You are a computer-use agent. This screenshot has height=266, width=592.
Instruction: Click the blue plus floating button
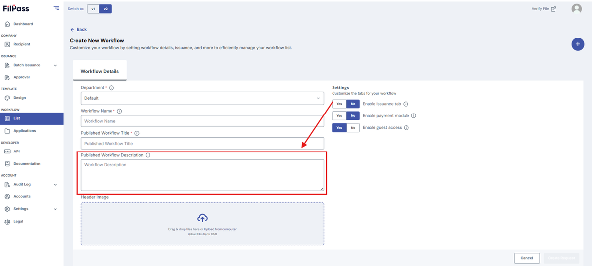[x=577, y=44]
